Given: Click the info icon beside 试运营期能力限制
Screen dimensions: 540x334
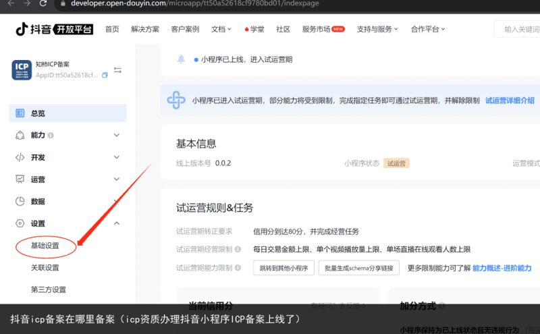Looking at the screenshot, I should pos(238,268).
